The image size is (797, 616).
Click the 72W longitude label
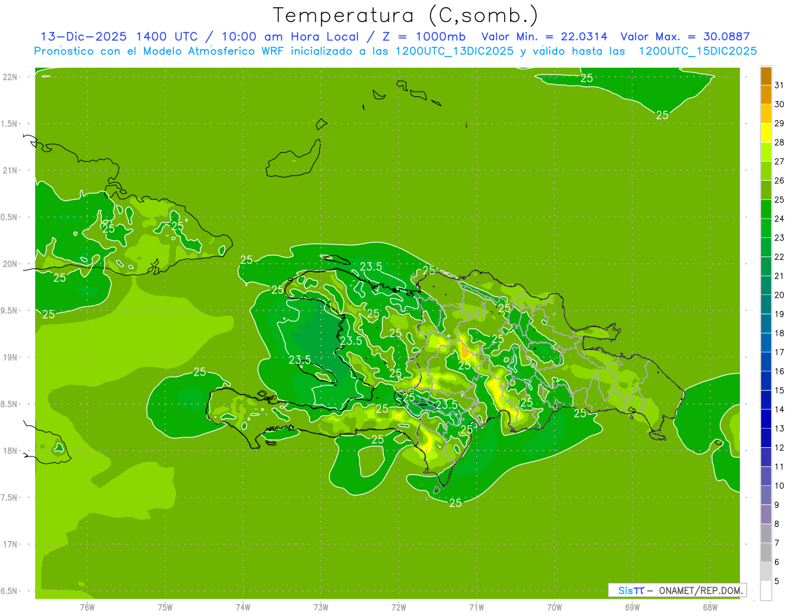pyautogui.click(x=398, y=607)
